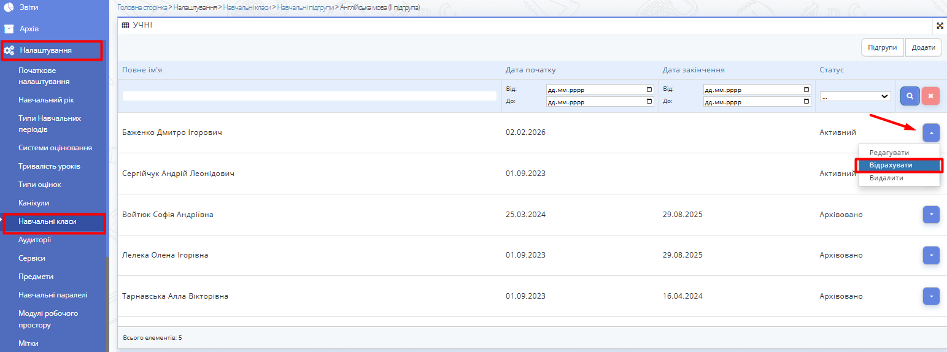Click the Повне ім'я filter text field
947x352 pixels.
pyautogui.click(x=309, y=96)
